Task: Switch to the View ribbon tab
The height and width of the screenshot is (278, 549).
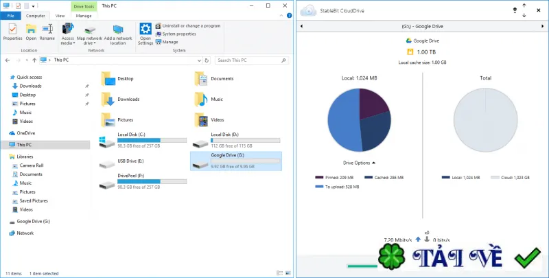Action: point(60,16)
